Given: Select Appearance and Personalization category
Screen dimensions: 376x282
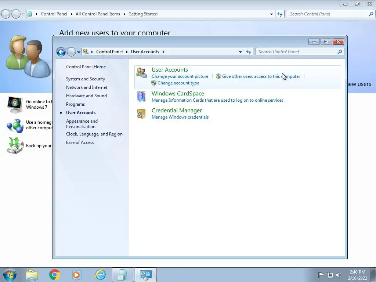Looking at the screenshot, I should click(82, 124).
